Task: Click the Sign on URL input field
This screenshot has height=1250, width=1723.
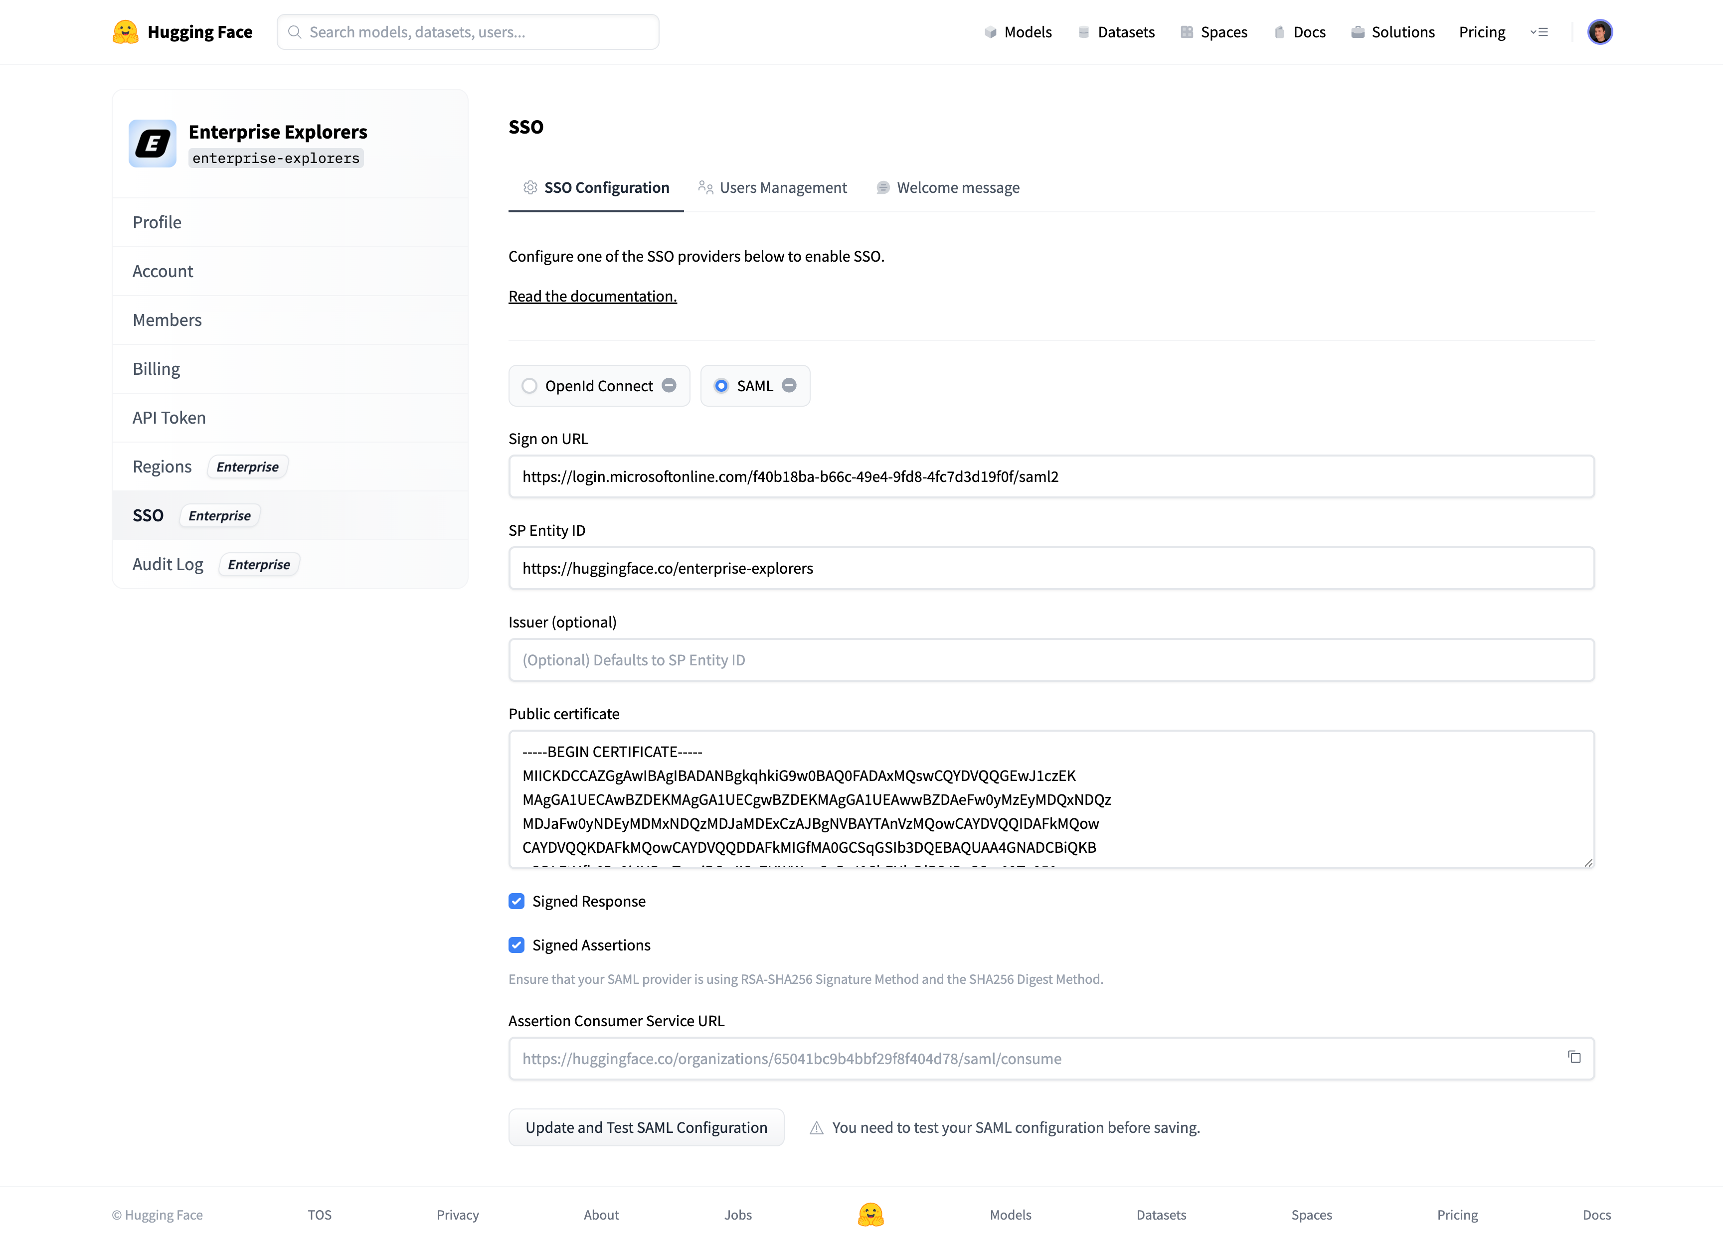Action: pos(1051,476)
